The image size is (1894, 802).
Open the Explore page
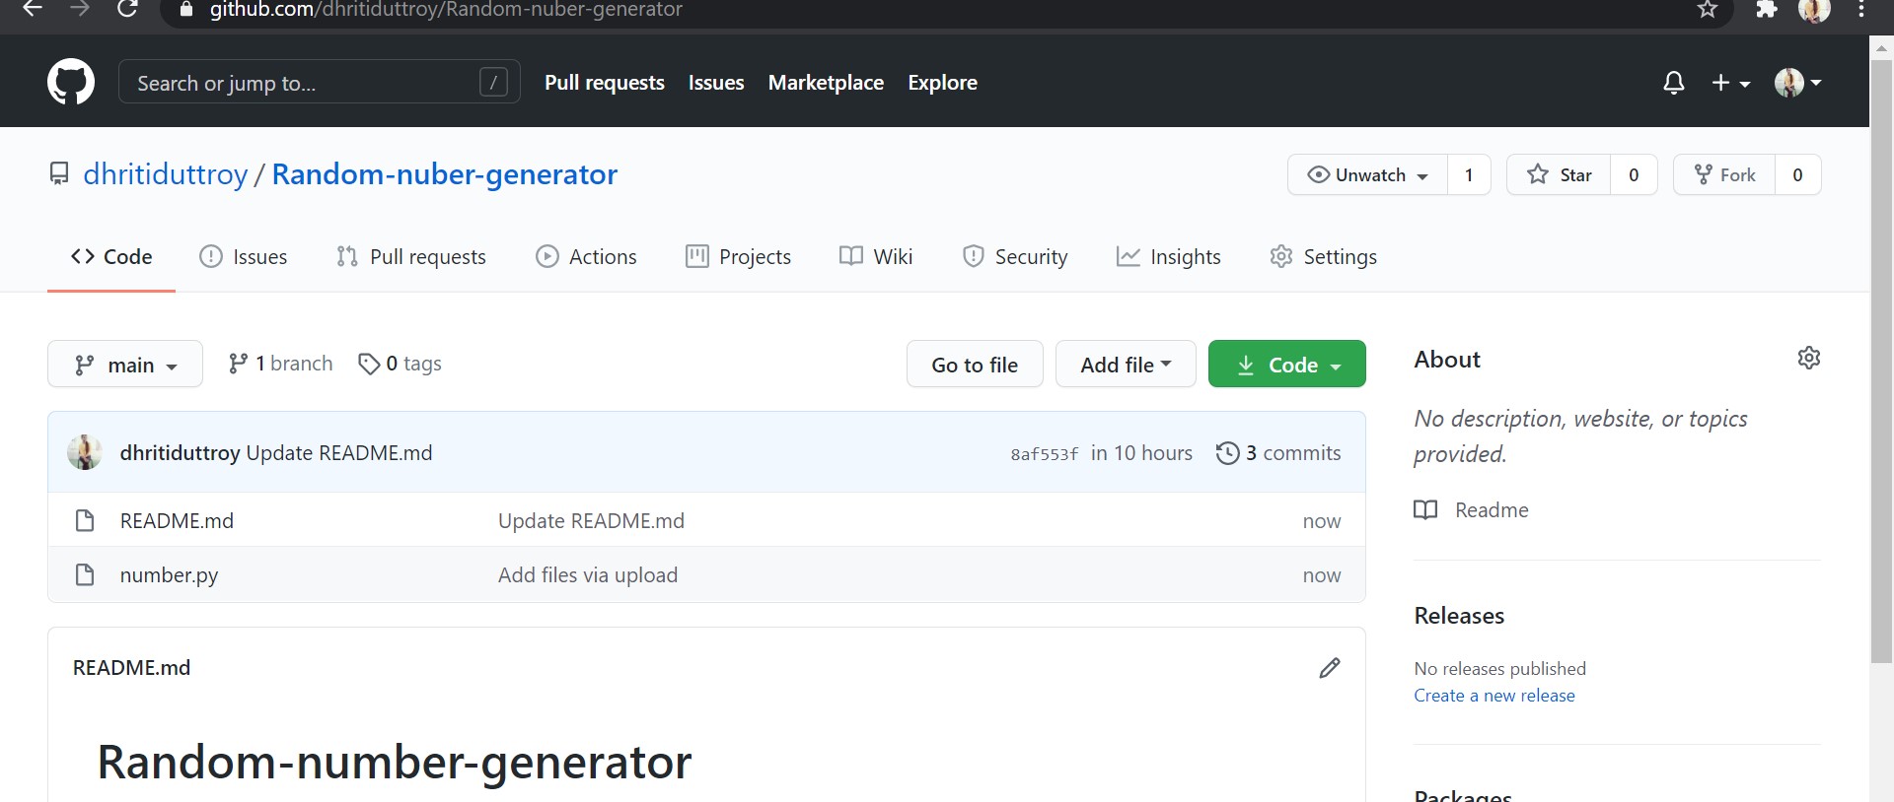[942, 83]
